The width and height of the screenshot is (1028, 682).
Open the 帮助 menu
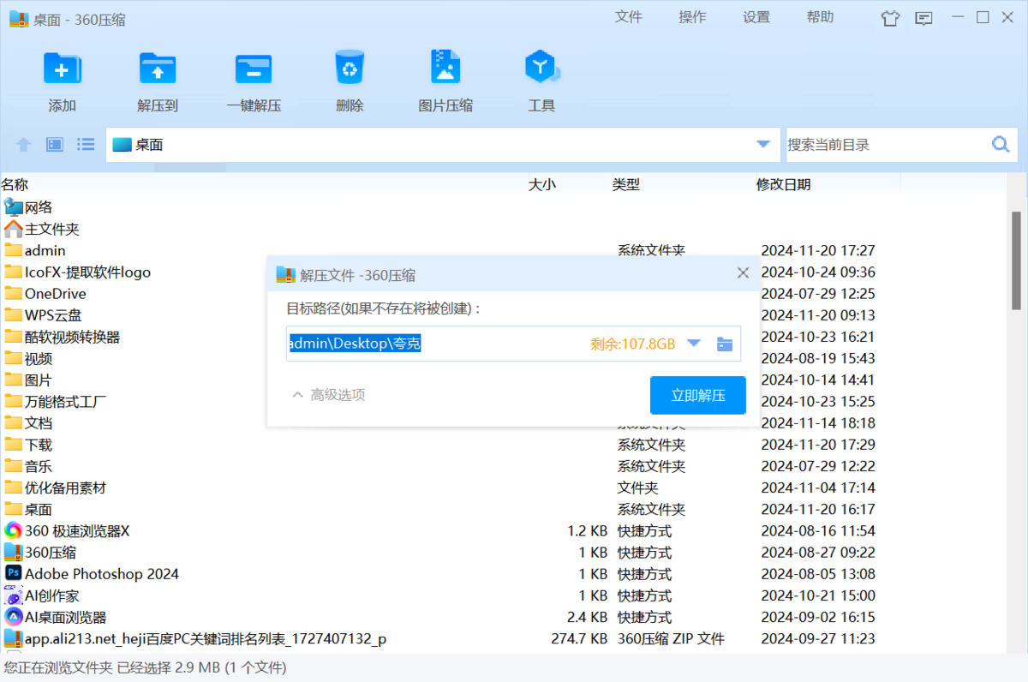click(x=820, y=17)
